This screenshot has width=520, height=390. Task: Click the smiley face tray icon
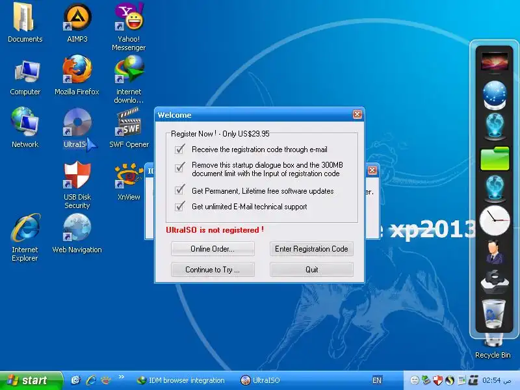coord(414,380)
